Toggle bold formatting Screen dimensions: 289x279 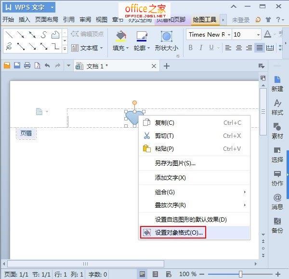tap(191, 48)
